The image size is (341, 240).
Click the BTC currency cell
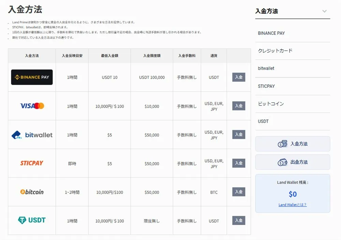[214, 192]
